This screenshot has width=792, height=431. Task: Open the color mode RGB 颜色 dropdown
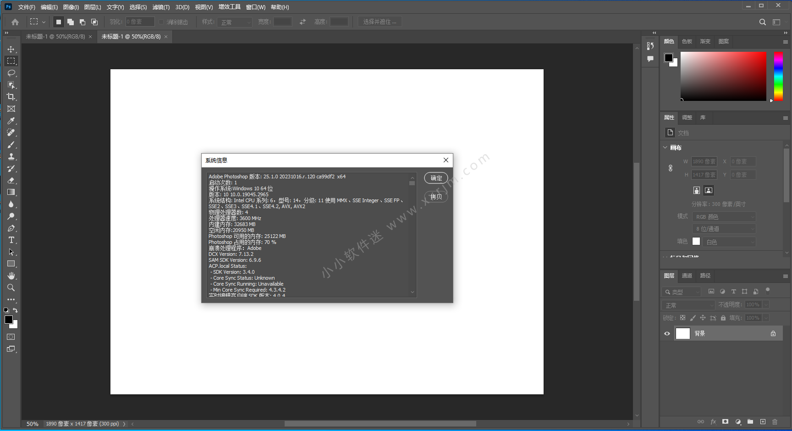(x=724, y=217)
